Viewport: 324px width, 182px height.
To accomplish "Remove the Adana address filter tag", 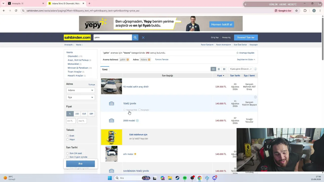I will click(149, 60).
